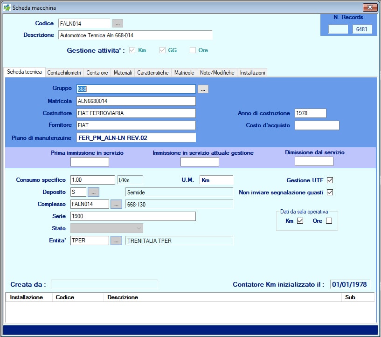Click the empty N. Records left field
This screenshot has height=337, width=381.
coord(338,29)
